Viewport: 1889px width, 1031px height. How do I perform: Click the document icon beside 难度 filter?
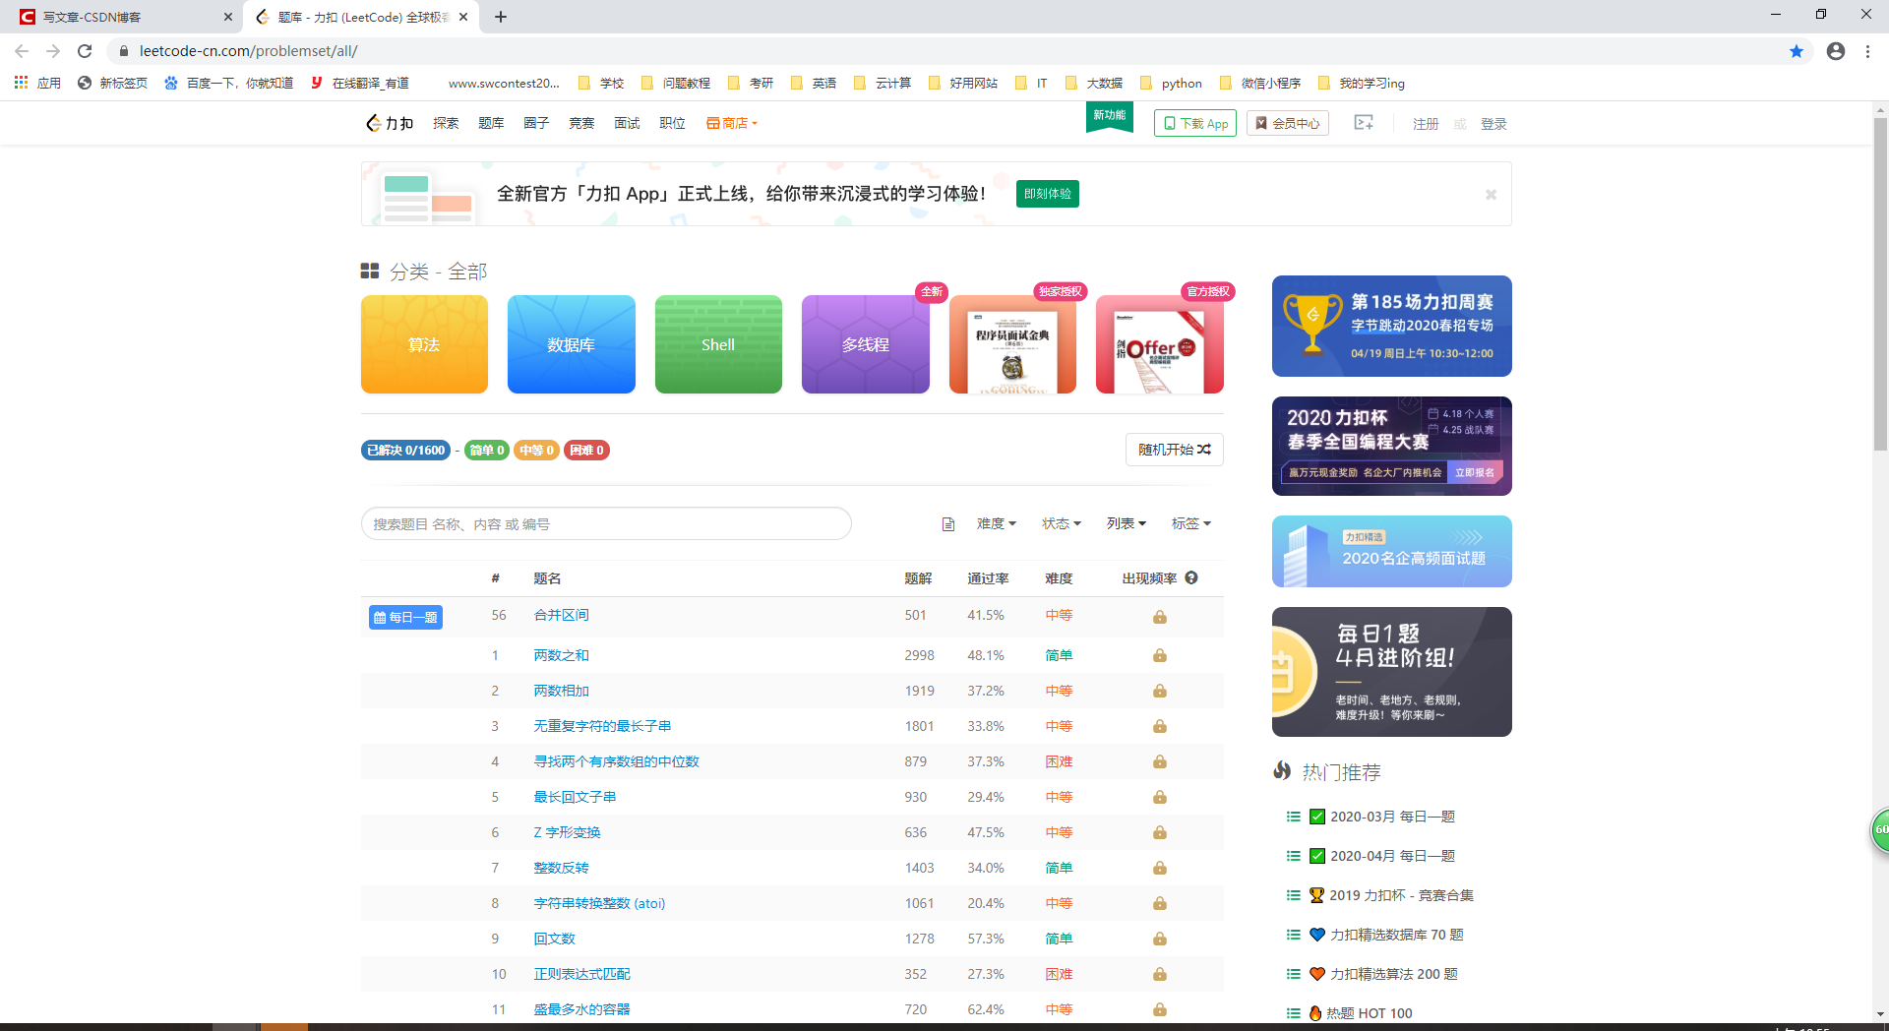[x=948, y=524]
